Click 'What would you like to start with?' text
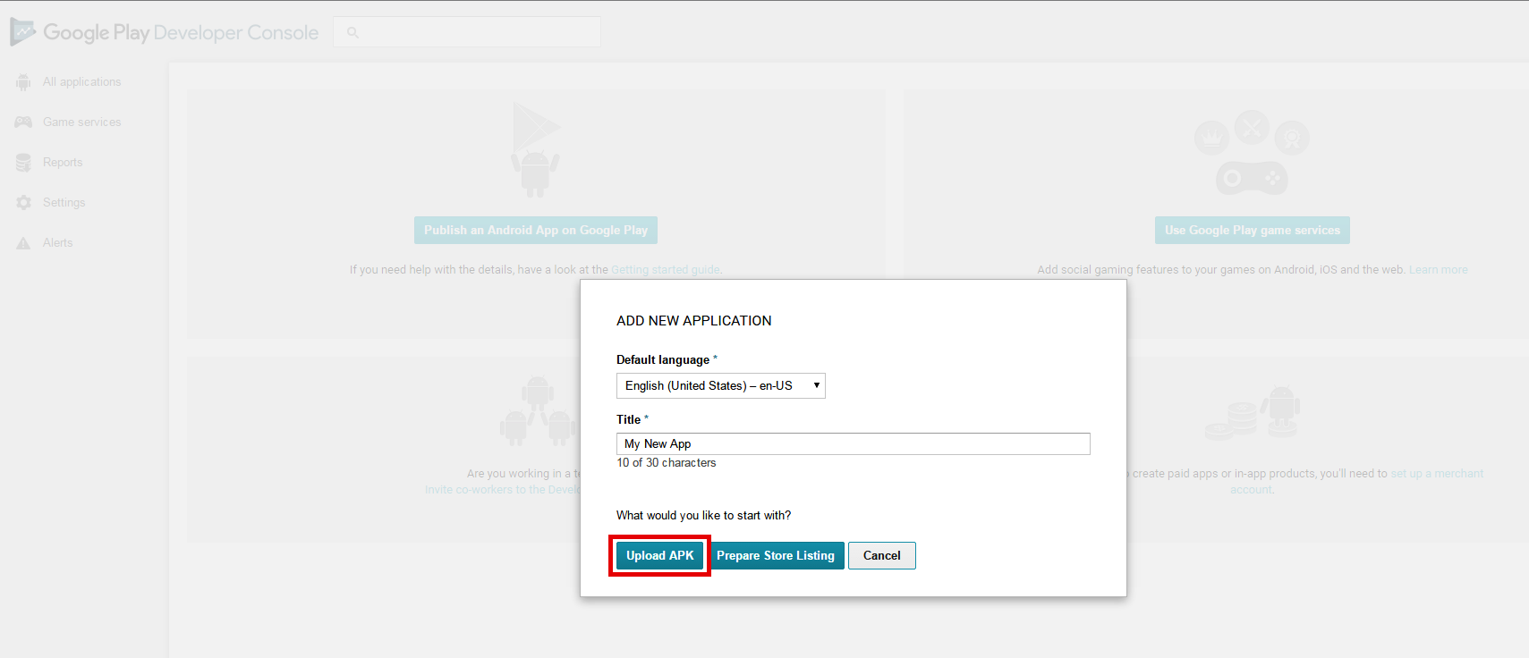 pos(703,515)
